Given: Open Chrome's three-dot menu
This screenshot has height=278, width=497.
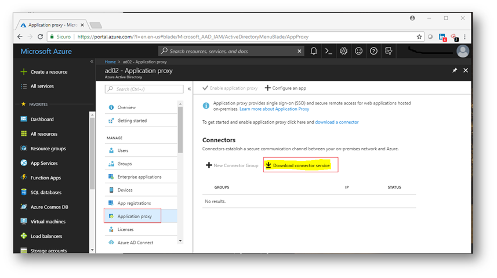Looking at the screenshot, I should click(x=465, y=37).
